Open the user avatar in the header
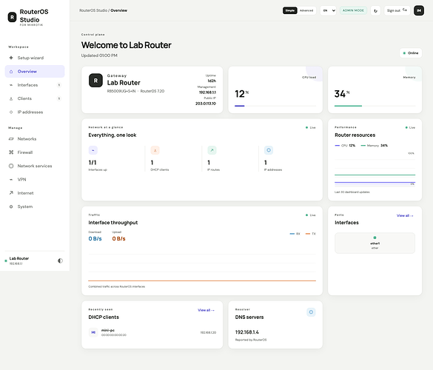 click(x=419, y=10)
